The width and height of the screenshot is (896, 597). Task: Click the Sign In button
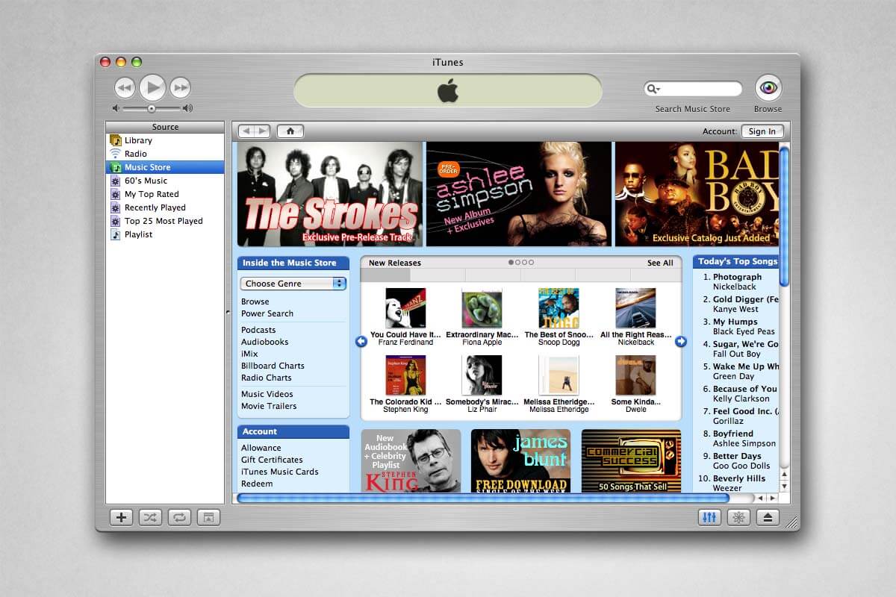pos(762,131)
